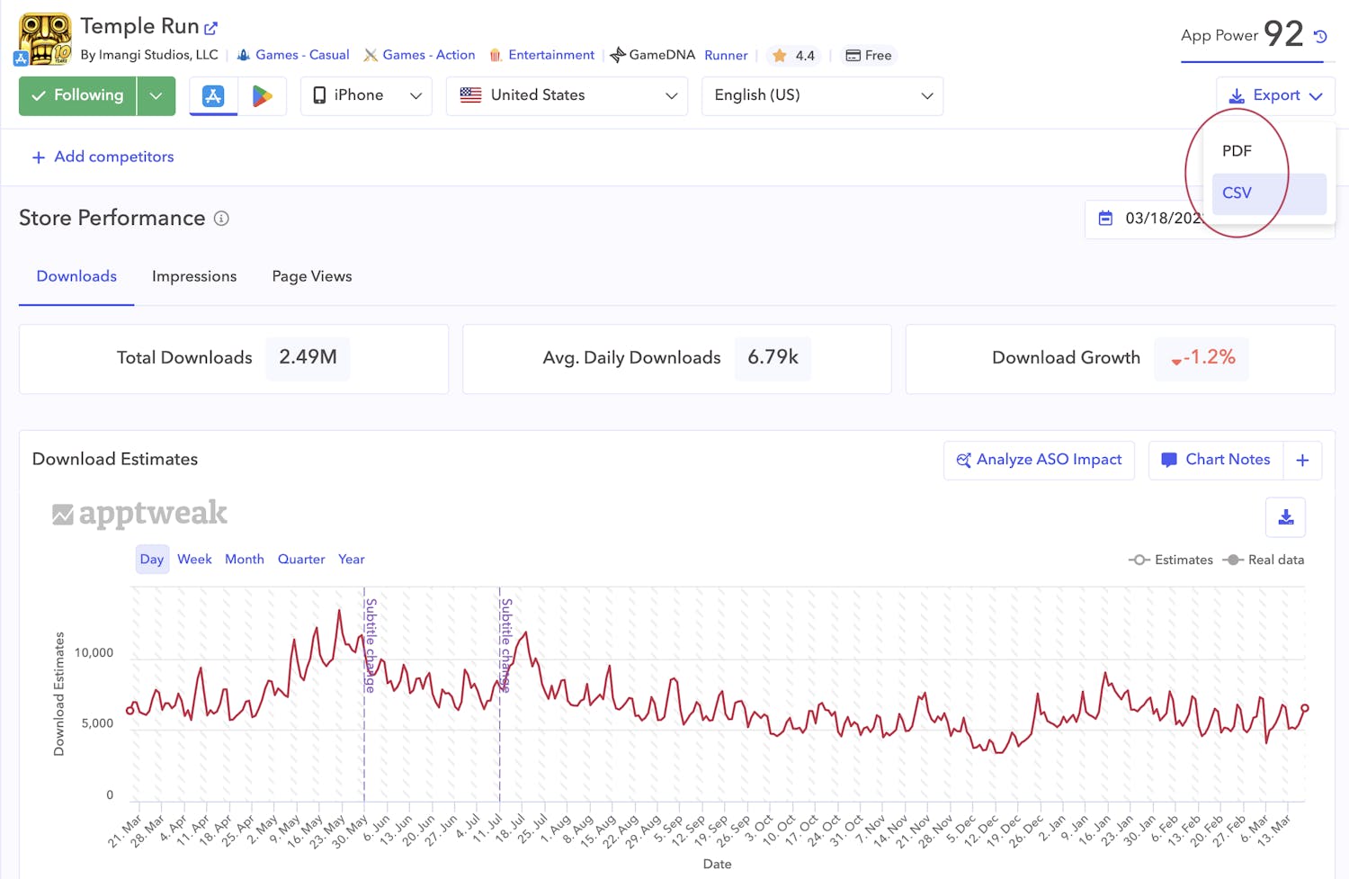Screen dimensions: 1349x879
Task: Toggle the Estimates legend on the chart
Action: (1171, 559)
